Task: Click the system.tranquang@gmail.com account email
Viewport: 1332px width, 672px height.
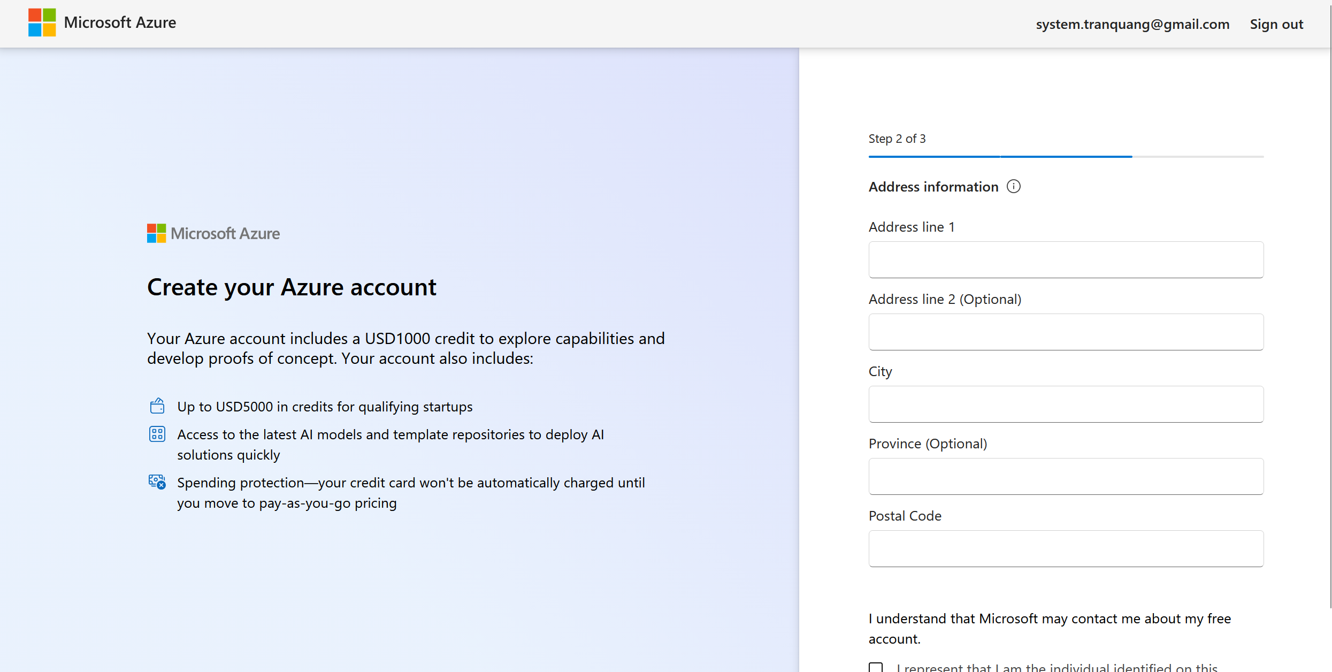Action: pos(1132,24)
